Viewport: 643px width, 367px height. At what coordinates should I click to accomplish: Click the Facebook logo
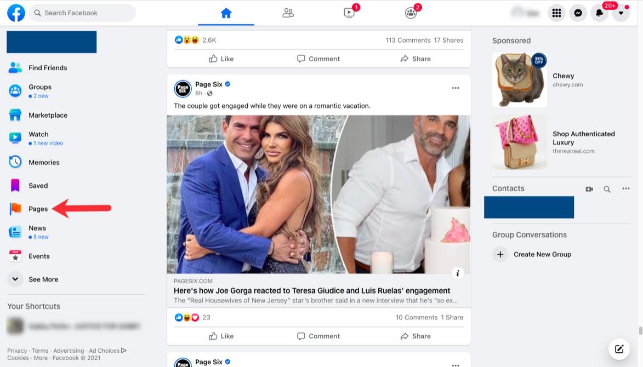[16, 13]
